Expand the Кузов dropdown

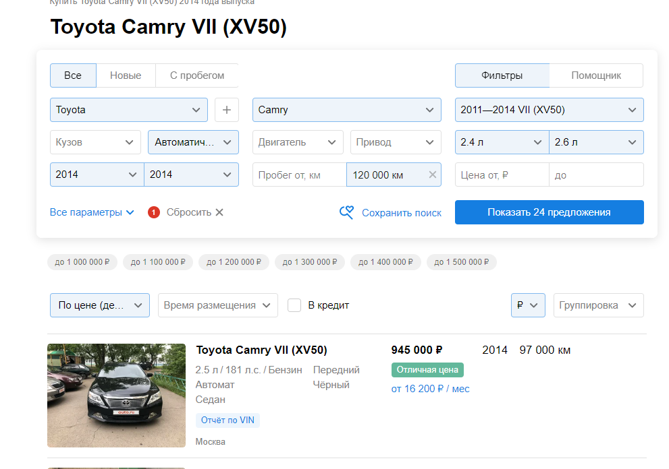(96, 142)
